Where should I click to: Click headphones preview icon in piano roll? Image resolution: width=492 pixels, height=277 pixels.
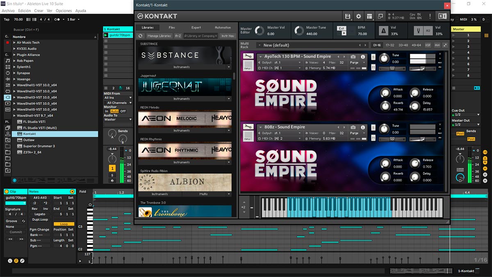[90, 204]
